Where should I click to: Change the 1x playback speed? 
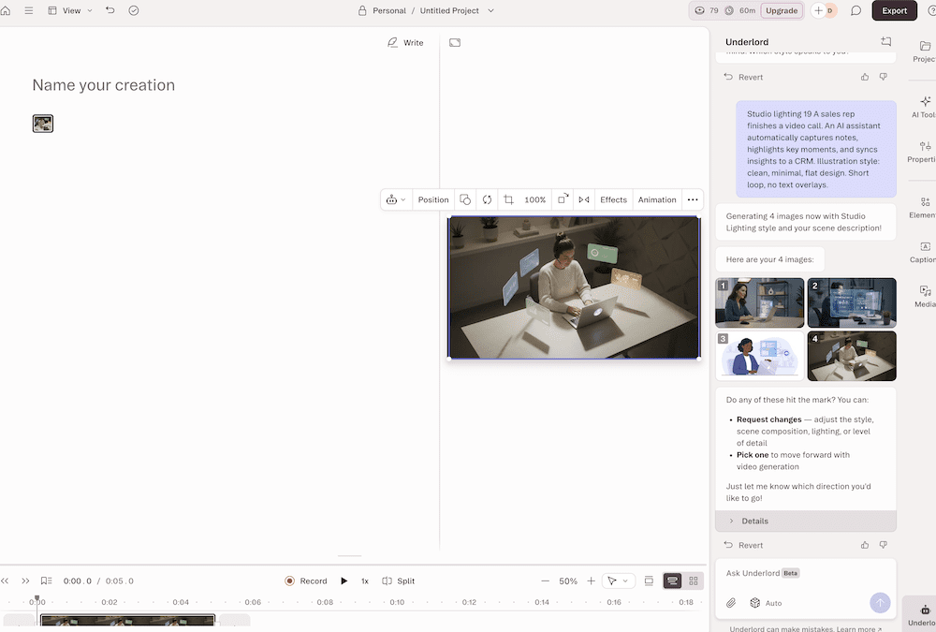[365, 581]
